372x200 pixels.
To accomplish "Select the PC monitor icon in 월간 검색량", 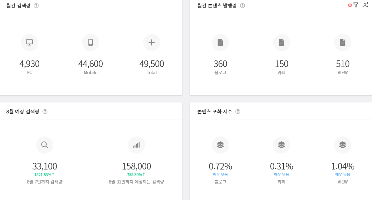I will click(x=29, y=42).
